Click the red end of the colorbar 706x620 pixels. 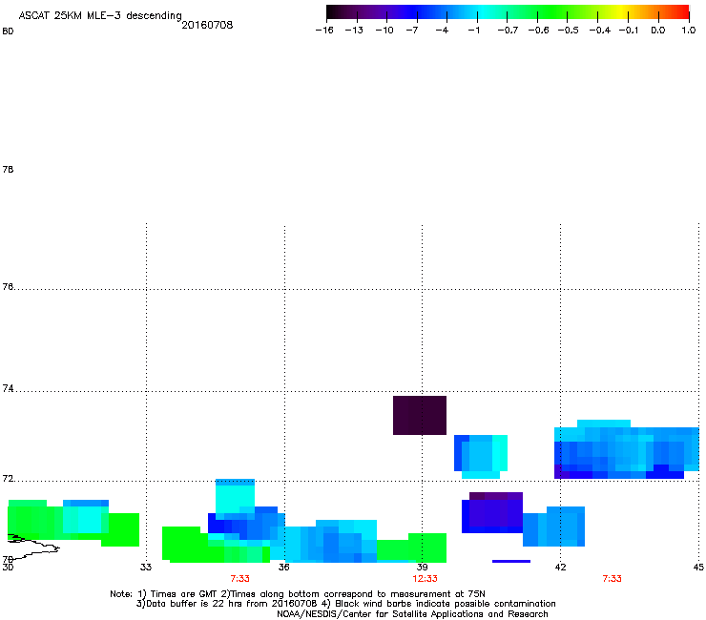click(683, 12)
